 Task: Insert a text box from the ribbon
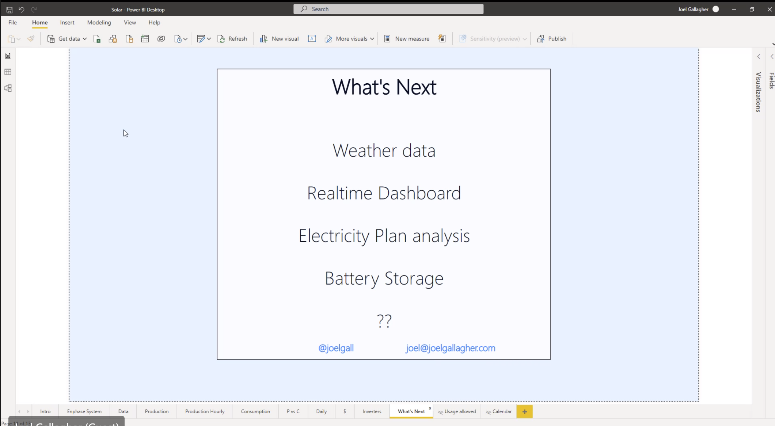(312, 39)
